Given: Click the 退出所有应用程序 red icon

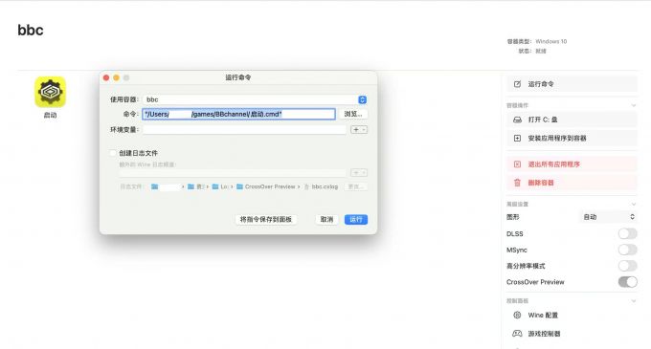Looking at the screenshot, I should [517, 164].
